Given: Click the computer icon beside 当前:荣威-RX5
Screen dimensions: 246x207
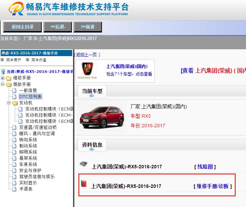Looking at the screenshot, I should pos(3,72).
